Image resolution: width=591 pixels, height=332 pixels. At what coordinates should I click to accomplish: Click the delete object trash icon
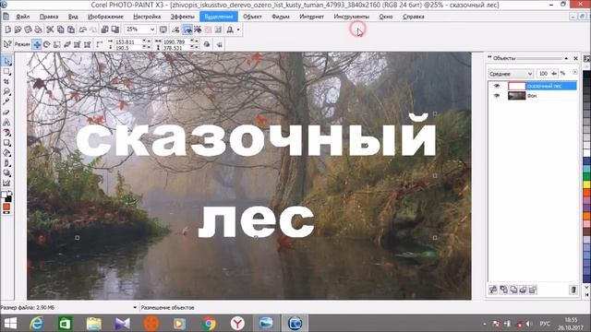(573, 290)
